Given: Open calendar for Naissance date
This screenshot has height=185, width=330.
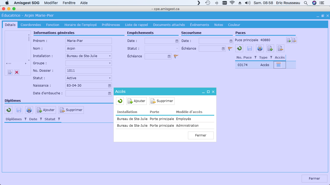Looking at the screenshot, I should coord(110,86).
